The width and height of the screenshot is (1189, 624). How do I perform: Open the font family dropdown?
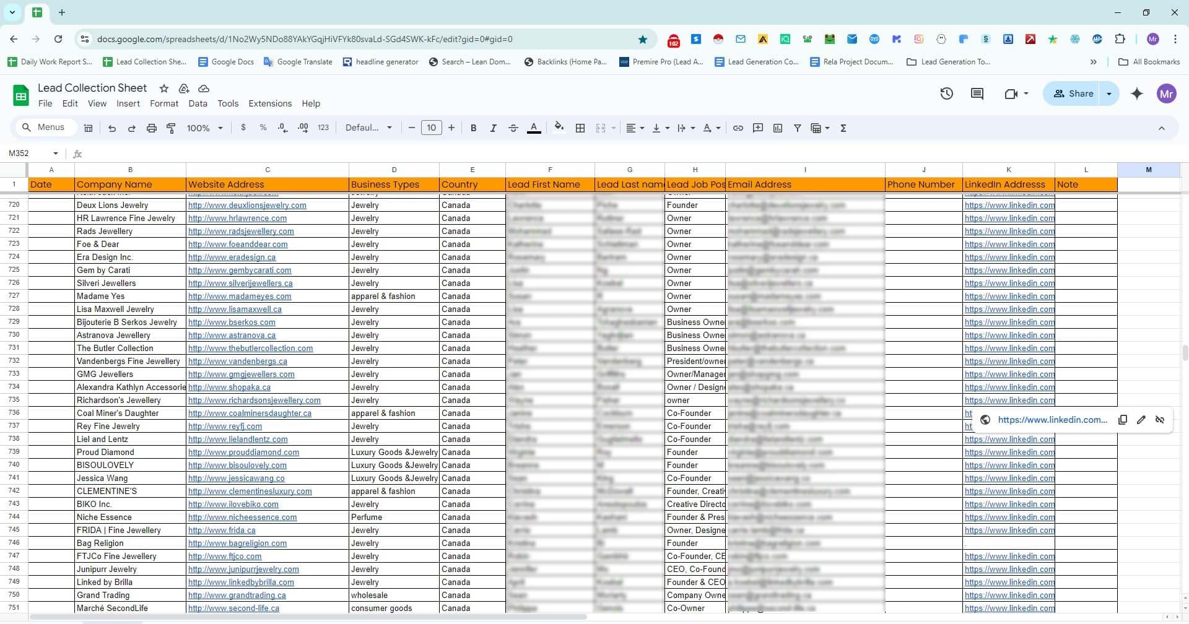coord(368,128)
